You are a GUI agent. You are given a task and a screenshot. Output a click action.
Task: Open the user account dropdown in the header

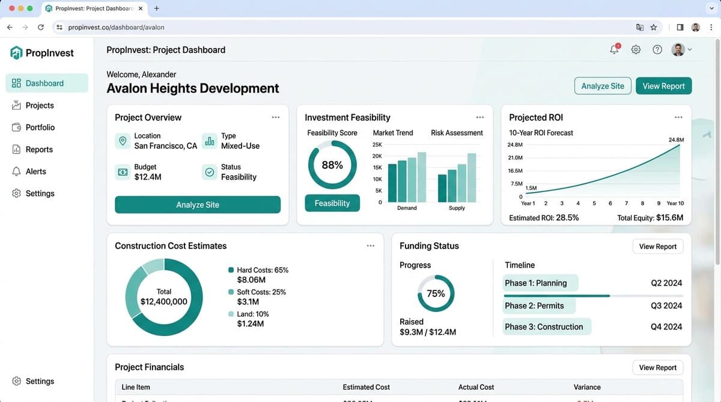[681, 50]
